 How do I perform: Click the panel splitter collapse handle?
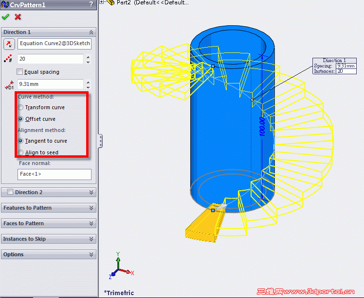pos(100,141)
